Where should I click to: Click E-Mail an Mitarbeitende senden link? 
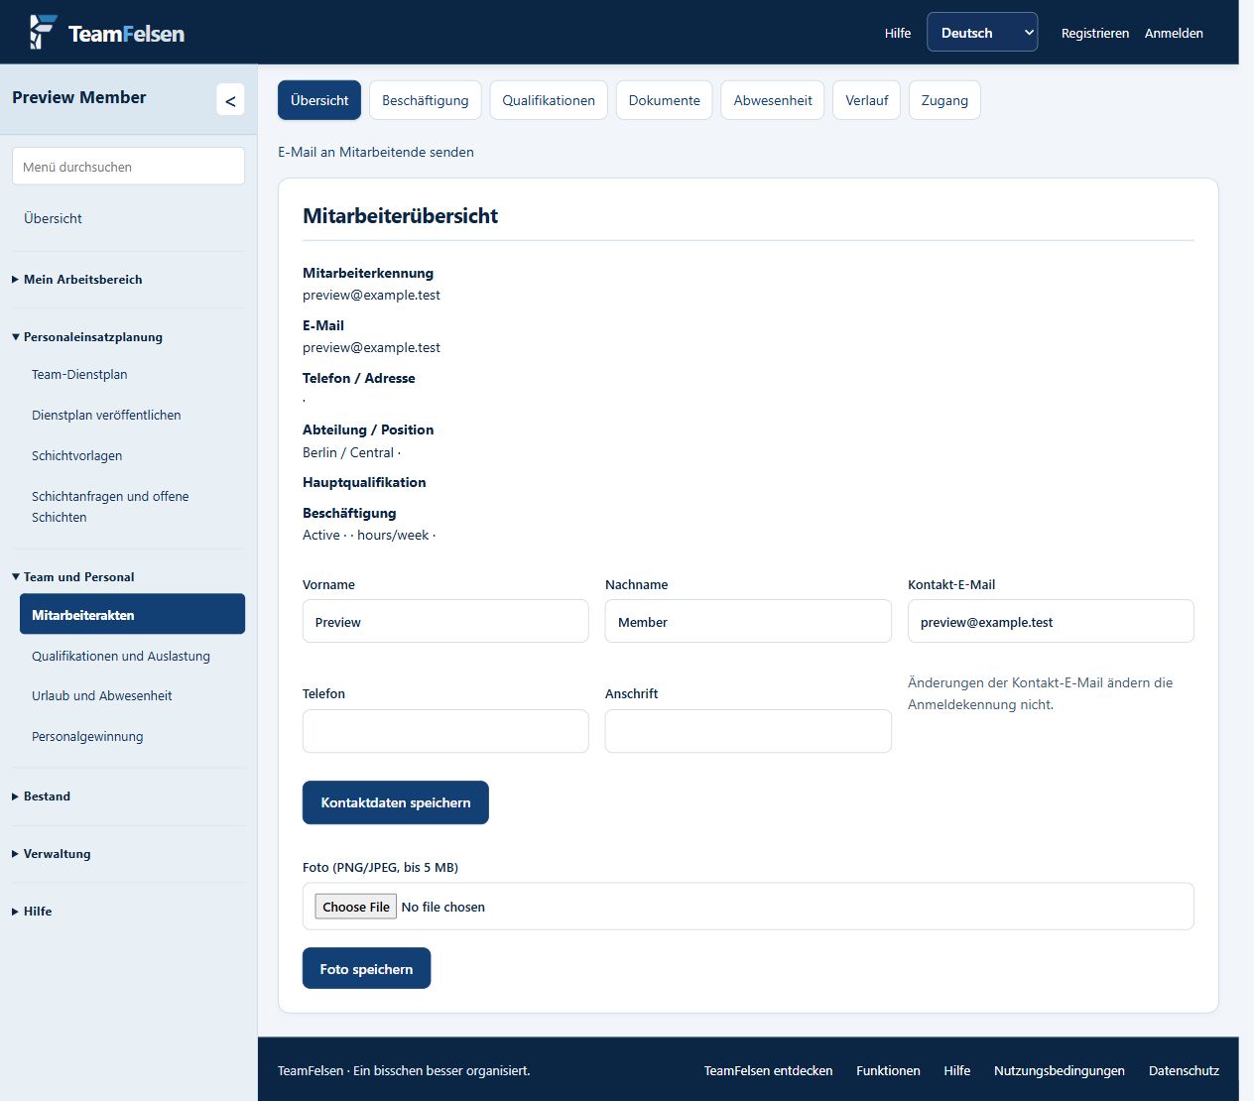point(376,152)
